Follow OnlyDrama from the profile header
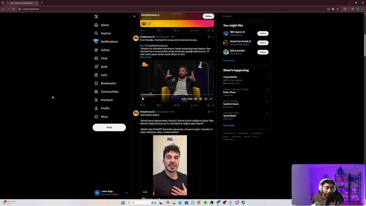Viewport: 366px width, 206px height. click(x=208, y=16)
